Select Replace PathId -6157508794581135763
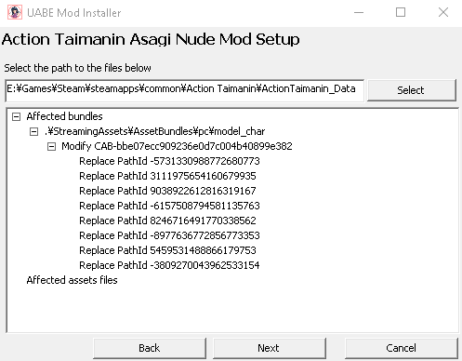462x361 pixels. click(169, 206)
